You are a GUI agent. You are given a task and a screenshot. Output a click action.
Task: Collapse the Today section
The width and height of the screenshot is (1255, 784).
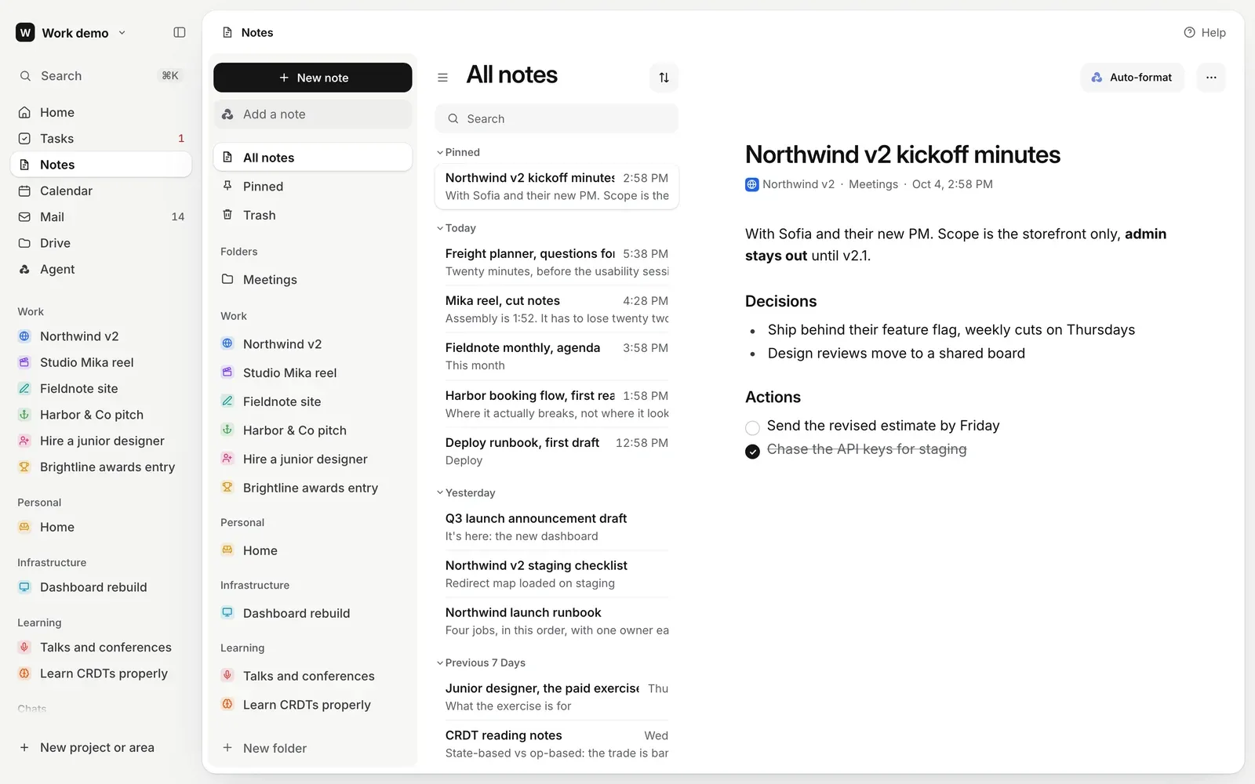click(440, 228)
